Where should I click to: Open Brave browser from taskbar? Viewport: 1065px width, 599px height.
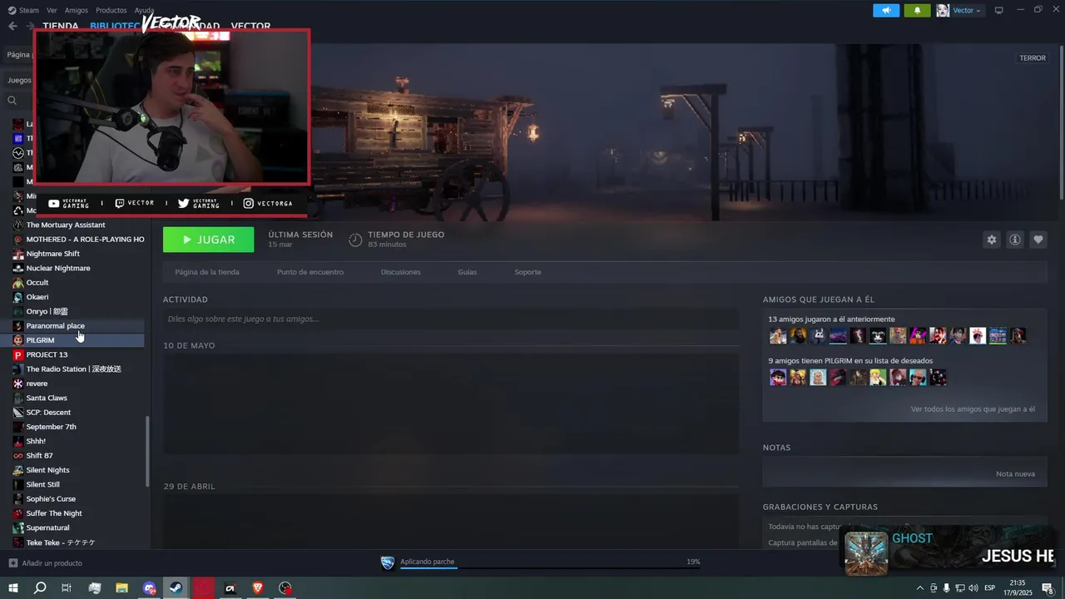(x=258, y=588)
